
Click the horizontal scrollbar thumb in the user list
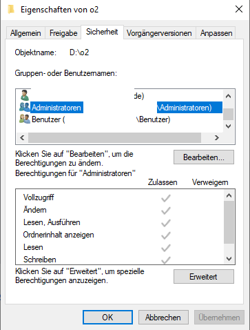click(x=114, y=138)
